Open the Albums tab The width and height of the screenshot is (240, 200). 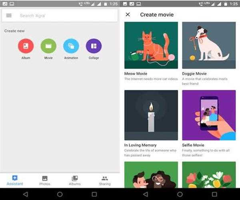[75, 180]
